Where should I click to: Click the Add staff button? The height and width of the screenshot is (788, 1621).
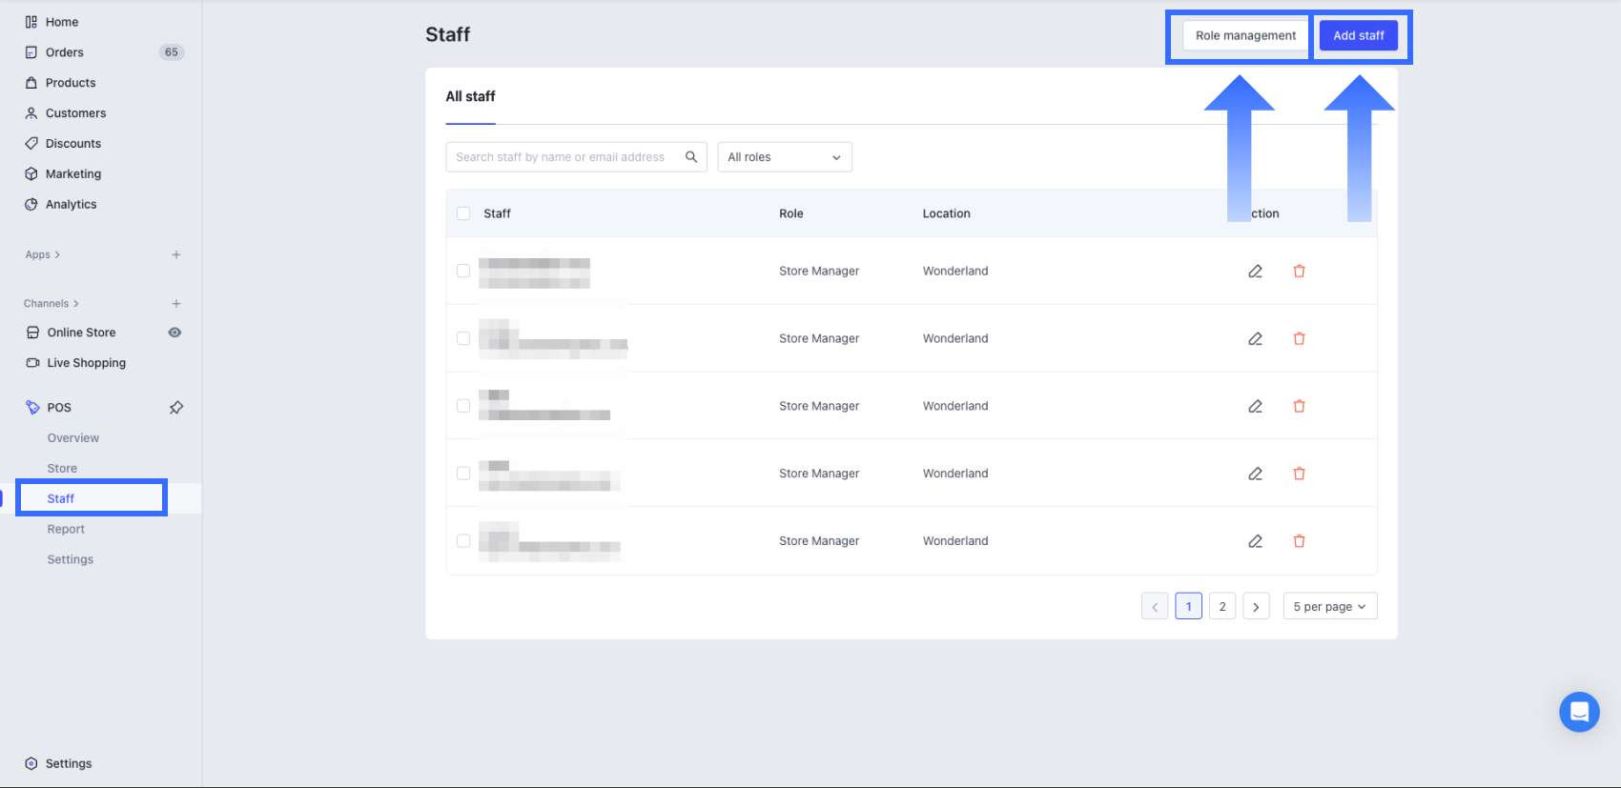click(1358, 36)
